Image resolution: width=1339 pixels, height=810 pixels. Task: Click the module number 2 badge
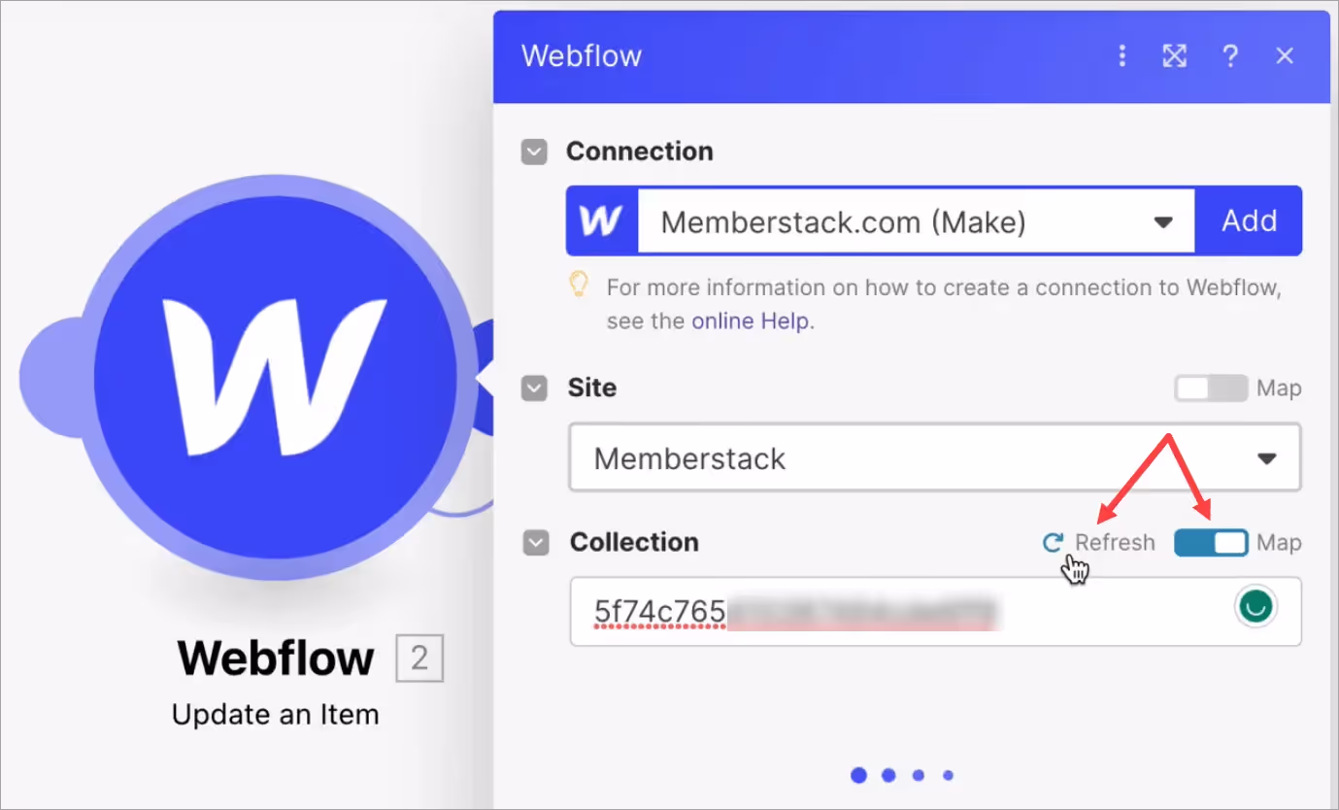[419, 659]
